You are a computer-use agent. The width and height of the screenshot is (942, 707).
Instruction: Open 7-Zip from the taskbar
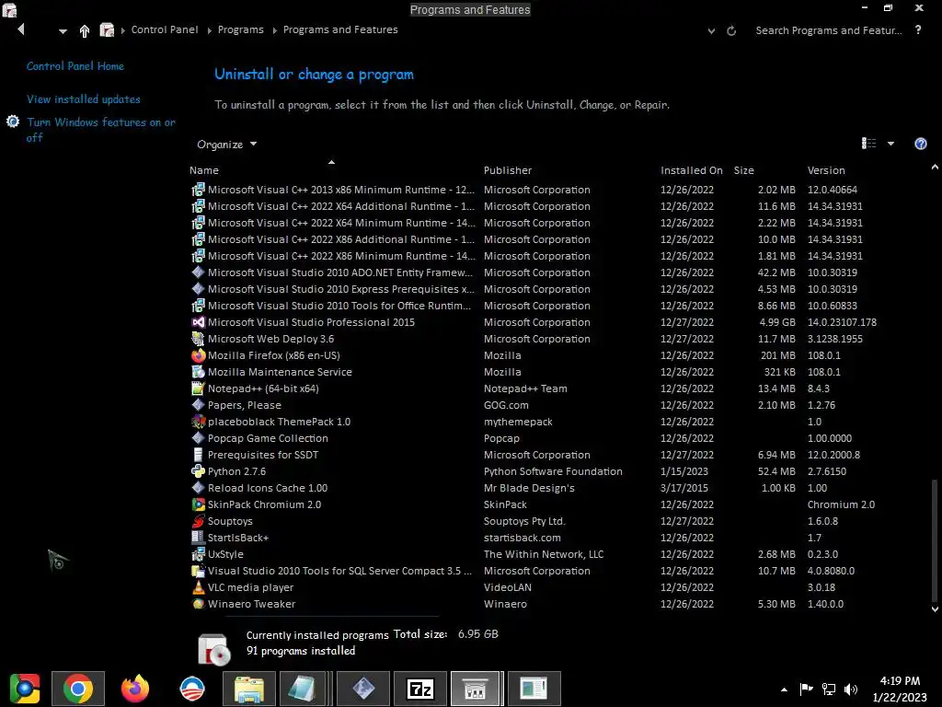coord(420,689)
